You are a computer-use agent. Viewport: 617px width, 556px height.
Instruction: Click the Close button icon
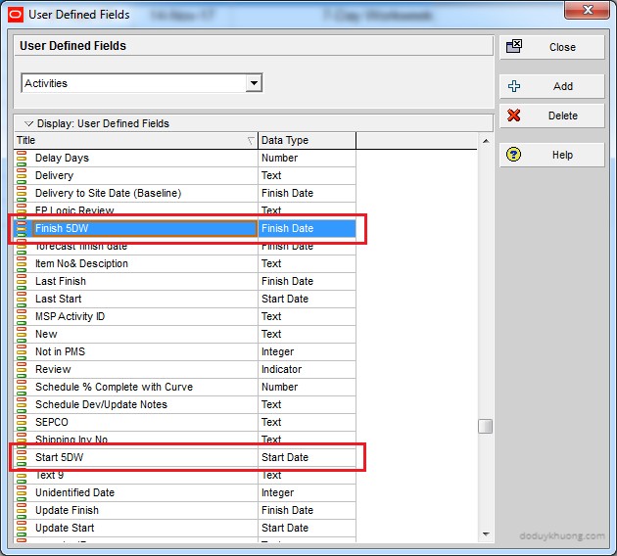click(514, 47)
